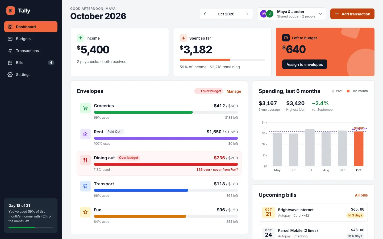Screen dimensions: 383x239
Task: Click the Groceries progress bar
Action: (166, 112)
